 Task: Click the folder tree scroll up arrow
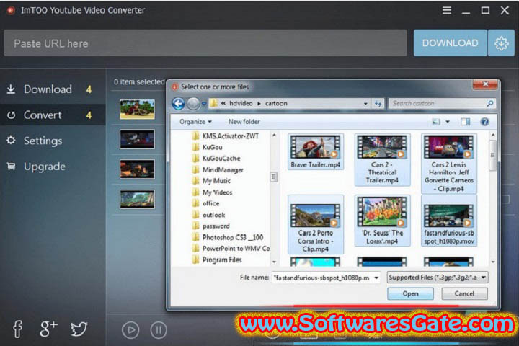coord(274,136)
